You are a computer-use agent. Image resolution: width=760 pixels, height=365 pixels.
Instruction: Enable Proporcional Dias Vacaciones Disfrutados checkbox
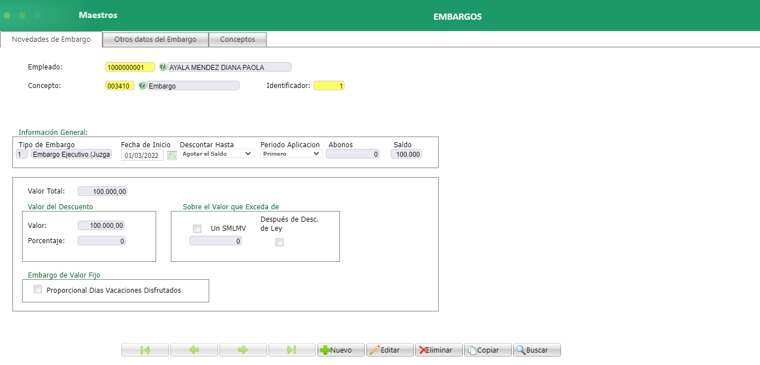click(x=38, y=289)
